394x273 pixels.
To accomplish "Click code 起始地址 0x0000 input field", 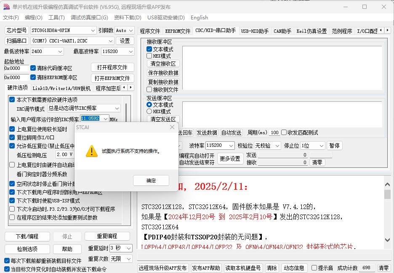I will [x=16, y=68].
